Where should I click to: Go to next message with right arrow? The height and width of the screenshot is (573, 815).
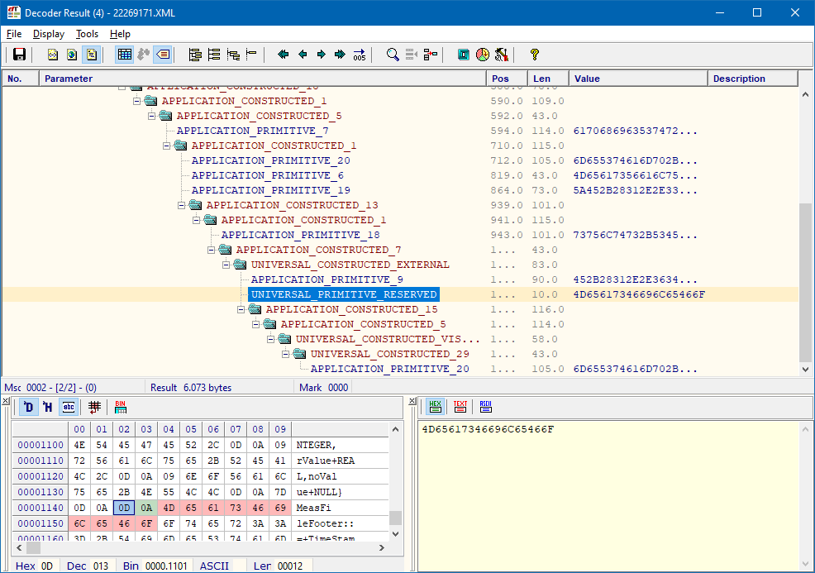[322, 55]
